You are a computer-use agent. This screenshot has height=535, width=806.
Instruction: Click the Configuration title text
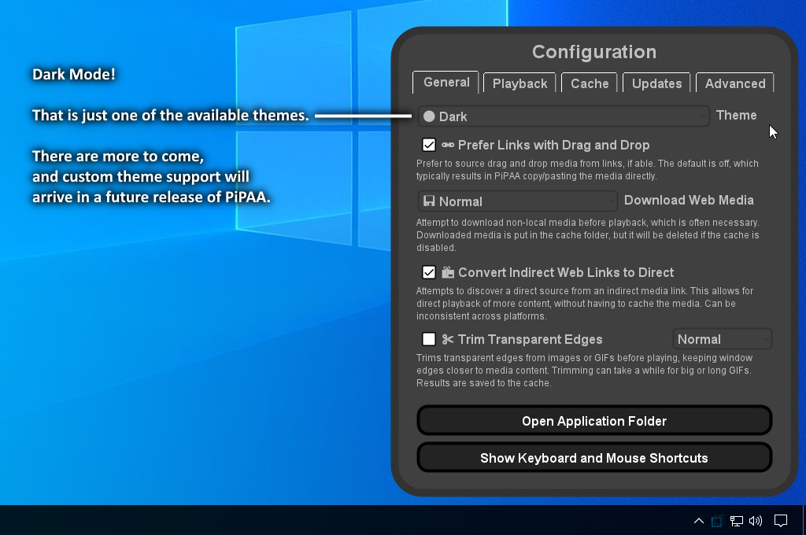tap(594, 52)
